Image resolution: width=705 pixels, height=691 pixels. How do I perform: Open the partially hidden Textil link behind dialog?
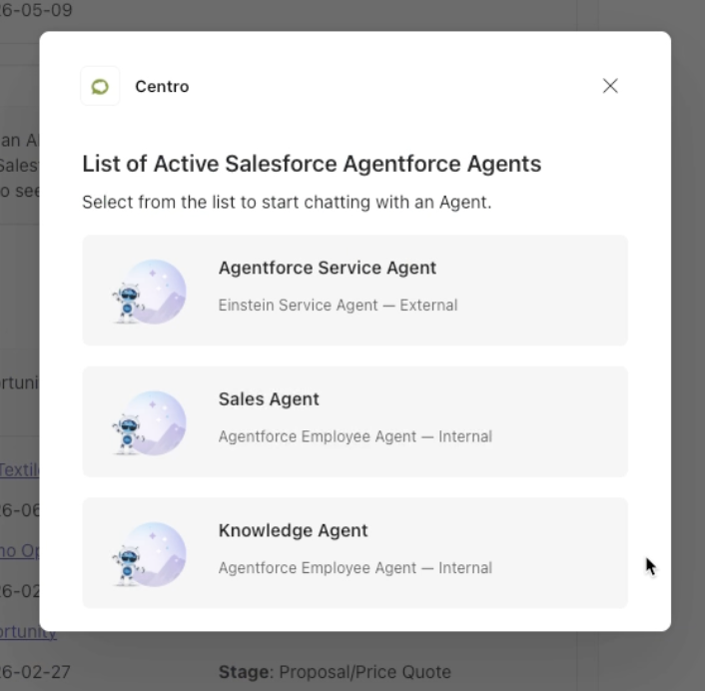(19, 469)
